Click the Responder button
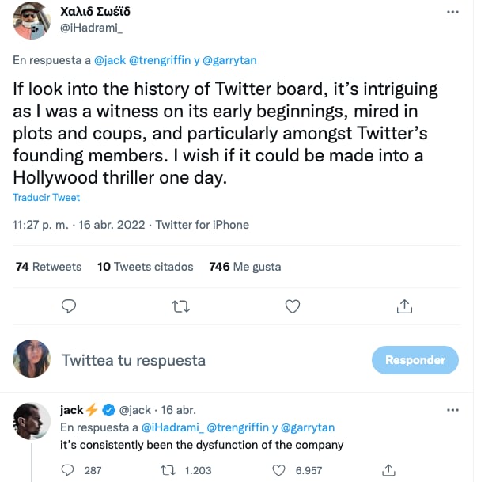Image resolution: width=477 pixels, height=482 pixels. [x=415, y=360]
